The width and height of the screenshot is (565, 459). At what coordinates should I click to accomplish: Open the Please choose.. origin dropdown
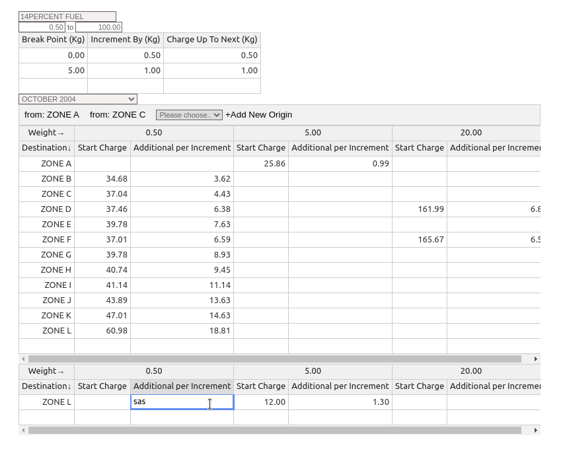point(189,115)
